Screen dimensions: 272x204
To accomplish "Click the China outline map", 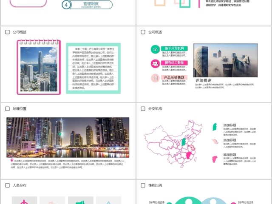I will (173, 144).
